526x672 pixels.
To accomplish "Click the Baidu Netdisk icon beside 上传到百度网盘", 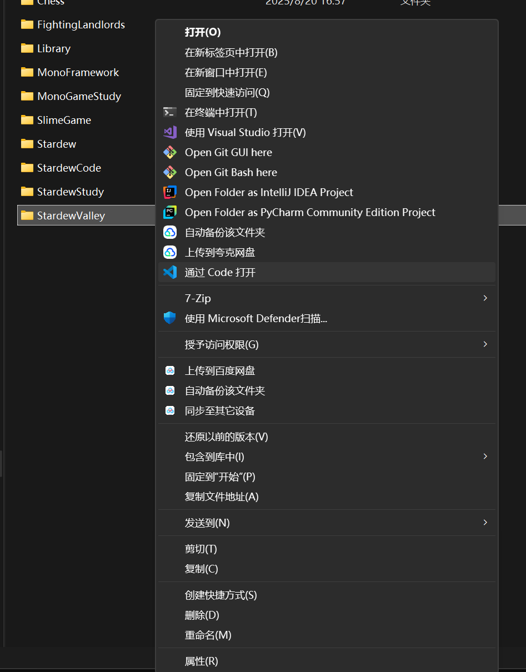I will (x=170, y=370).
